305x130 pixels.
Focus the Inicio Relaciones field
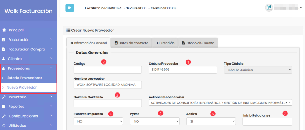click(267, 122)
